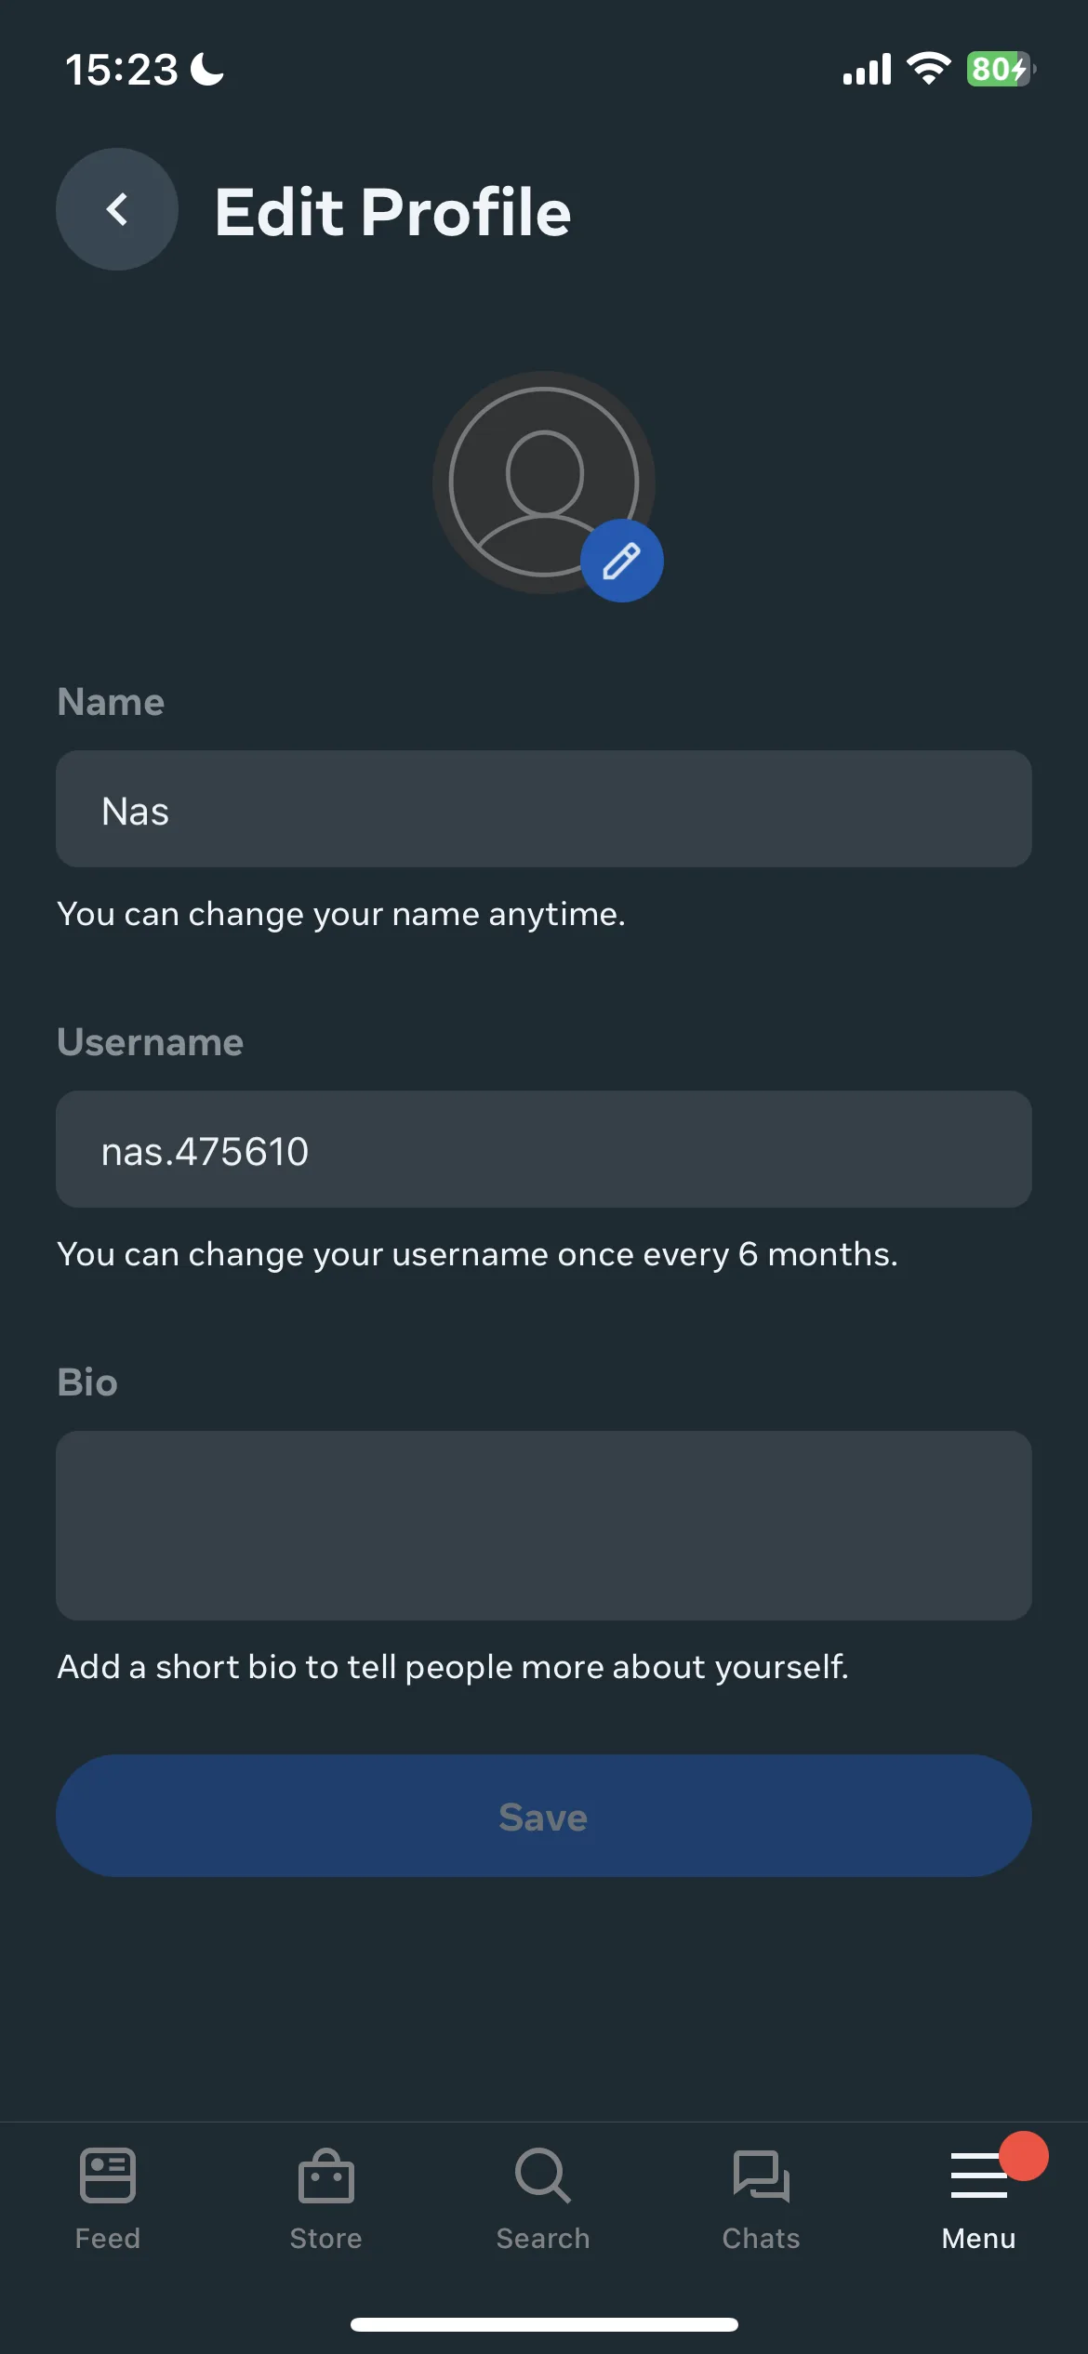Check the battery indicator in status bar
This screenshot has height=2354, width=1088.
1002,69
